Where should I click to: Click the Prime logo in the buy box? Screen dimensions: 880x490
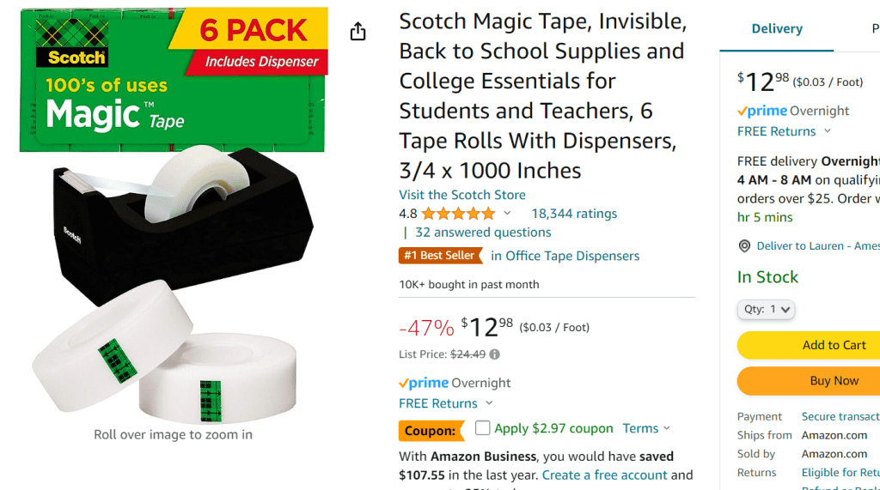click(x=762, y=111)
